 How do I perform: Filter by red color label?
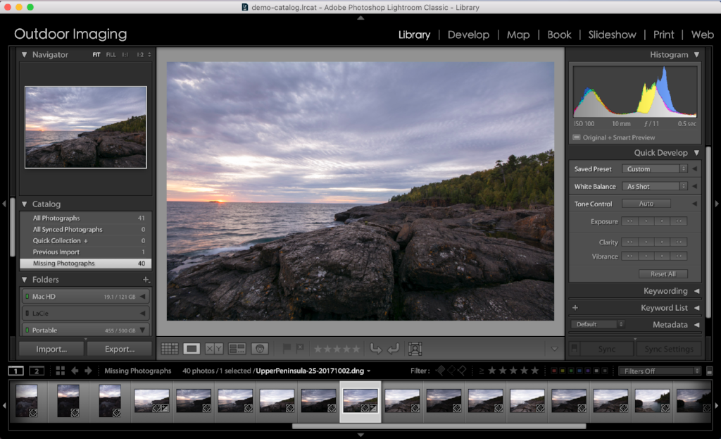pos(554,371)
